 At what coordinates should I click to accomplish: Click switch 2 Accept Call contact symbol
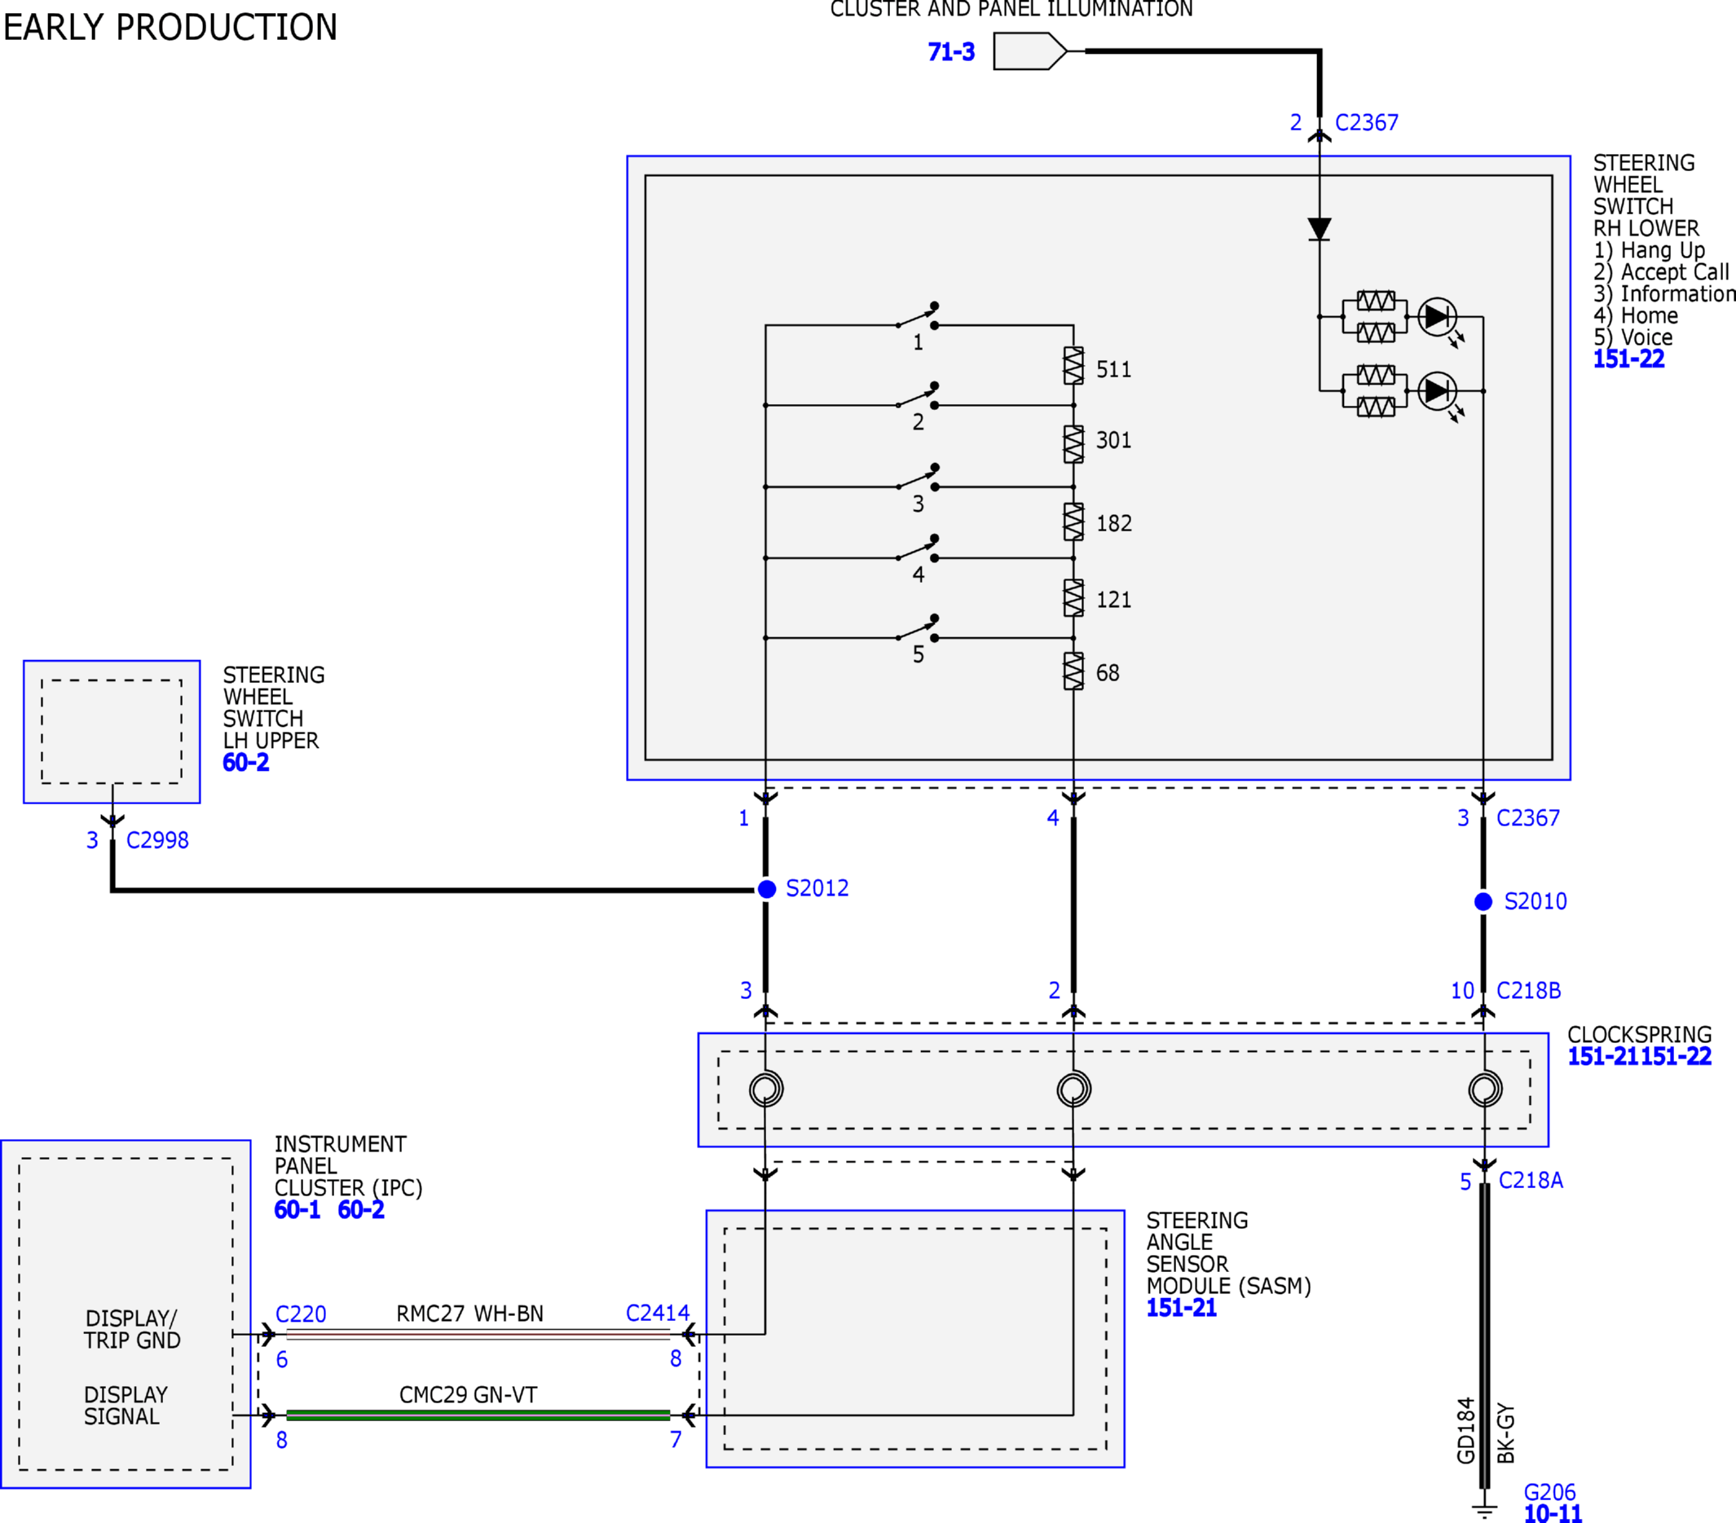[x=918, y=395]
